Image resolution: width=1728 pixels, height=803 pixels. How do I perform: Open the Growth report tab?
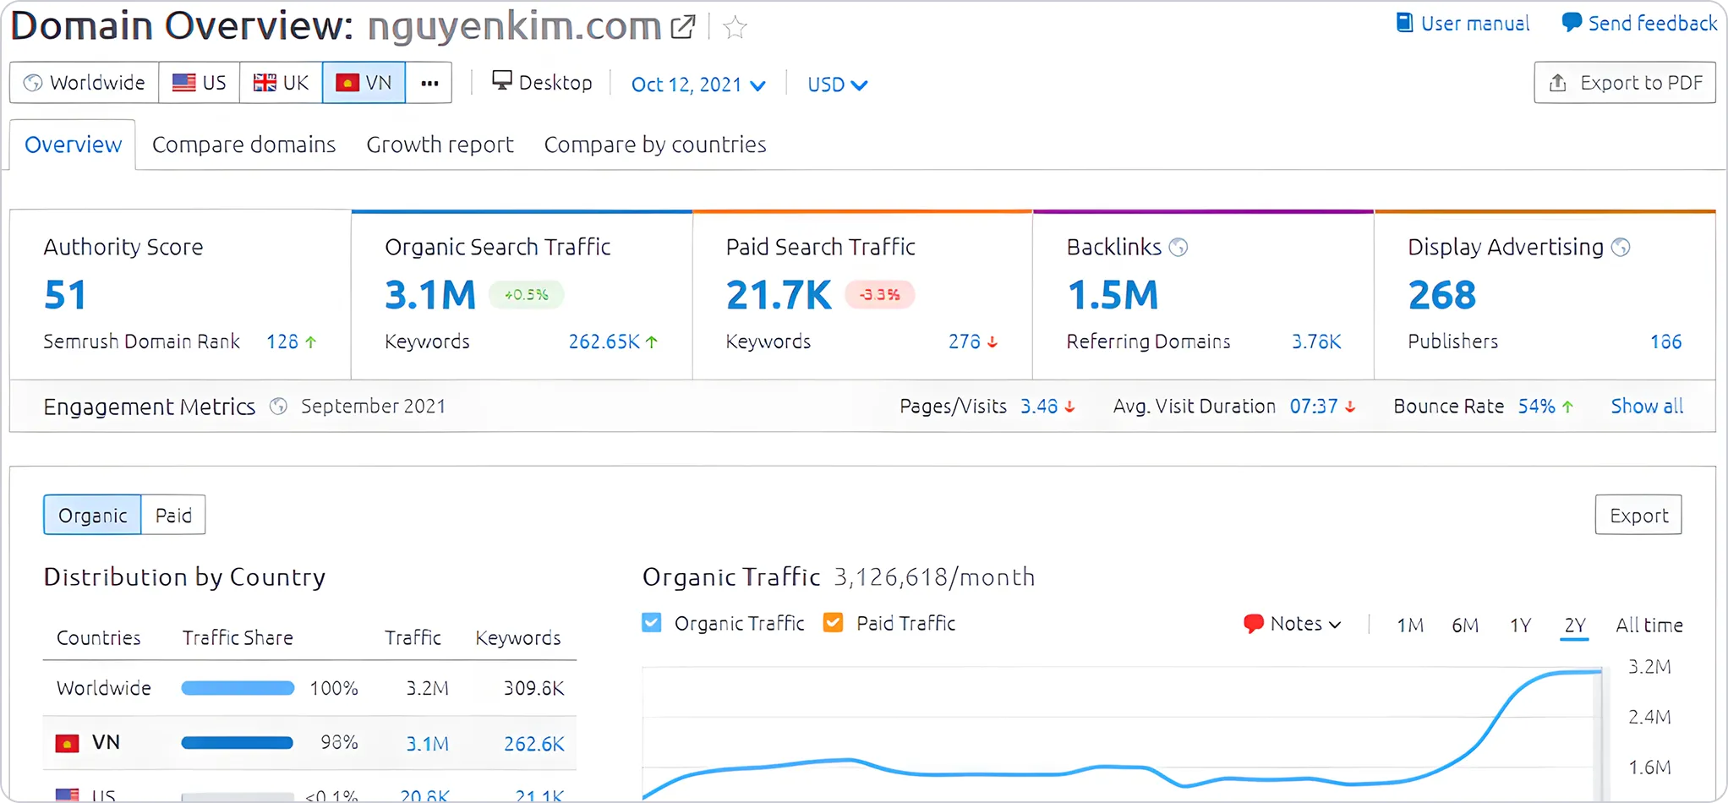(x=440, y=144)
